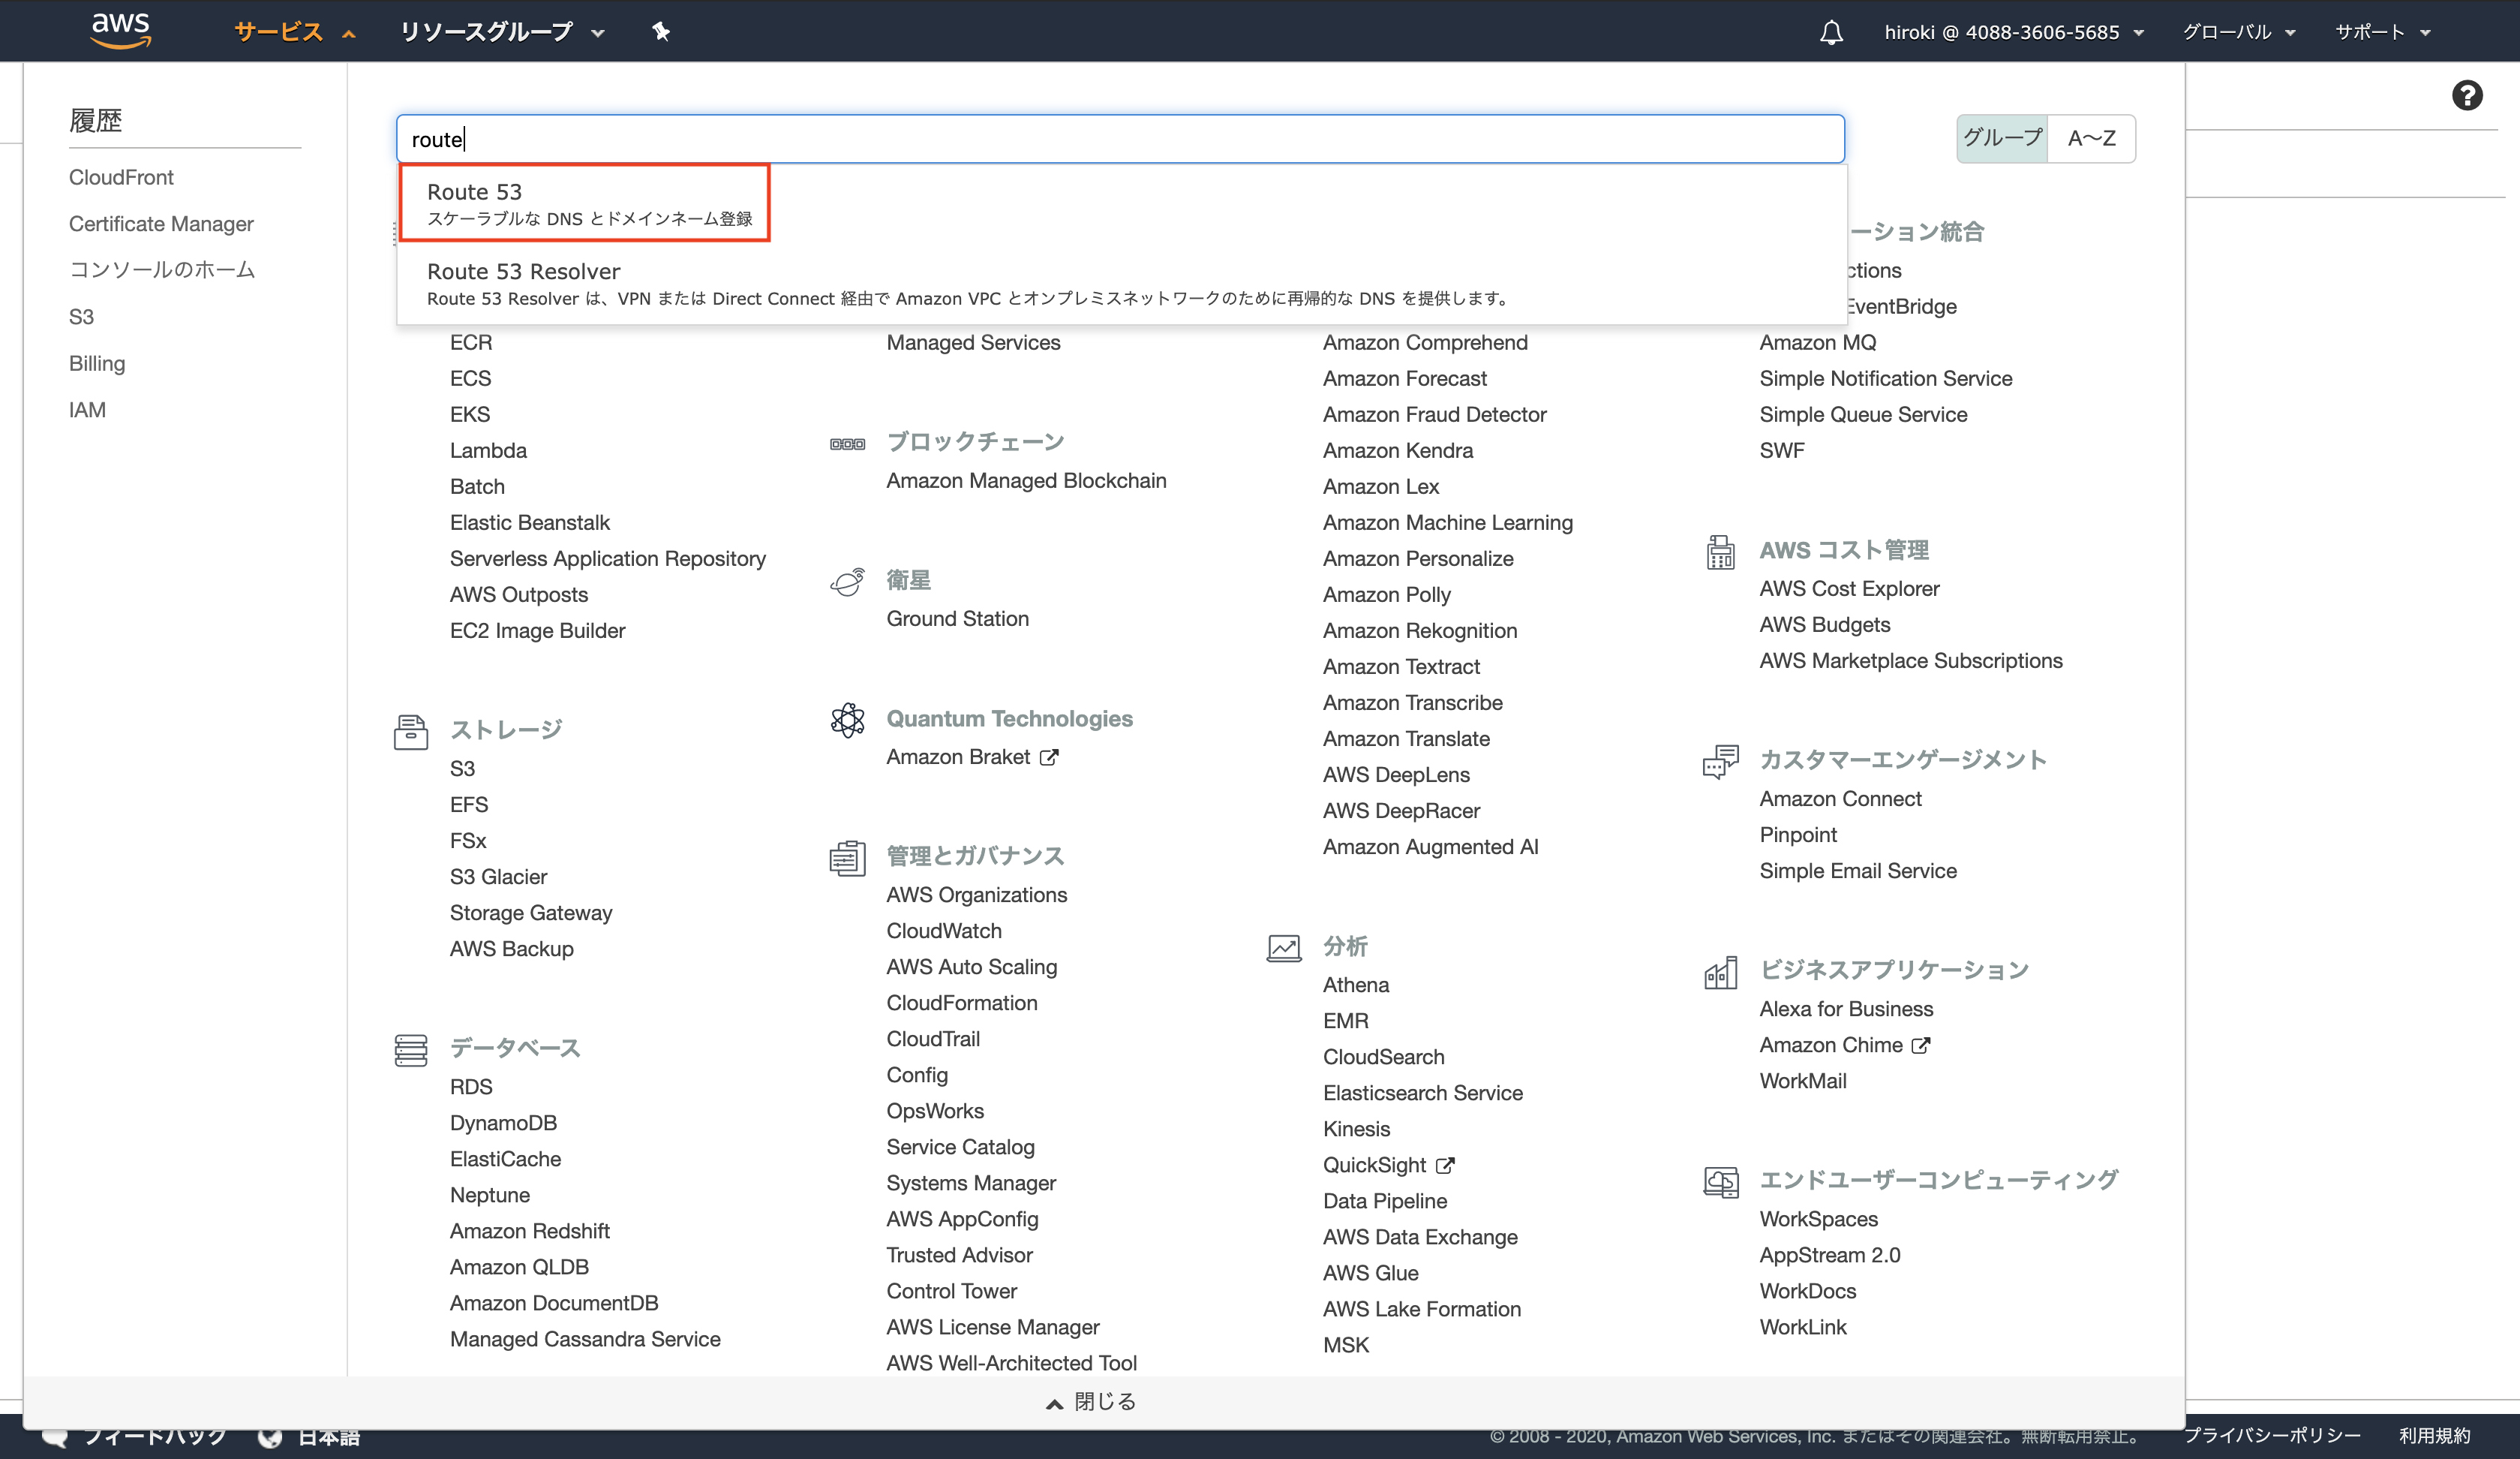Switch view to A~Z sorting
The image size is (2520, 1459).
2091,138
